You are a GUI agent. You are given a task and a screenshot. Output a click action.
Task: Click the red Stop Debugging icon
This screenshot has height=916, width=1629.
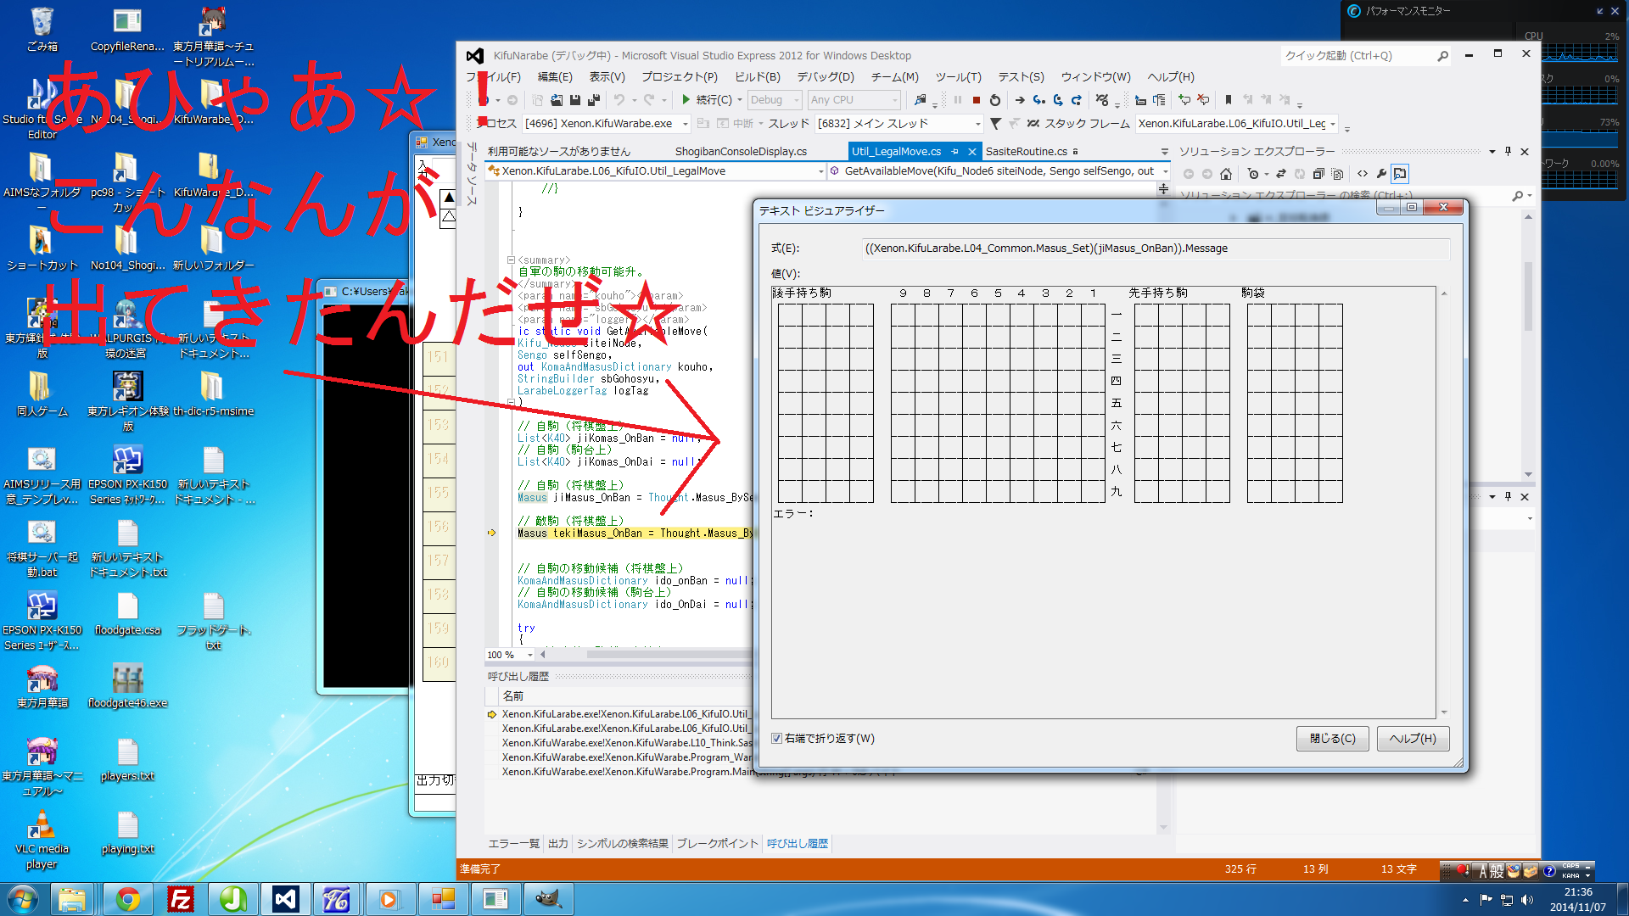pyautogui.click(x=977, y=100)
